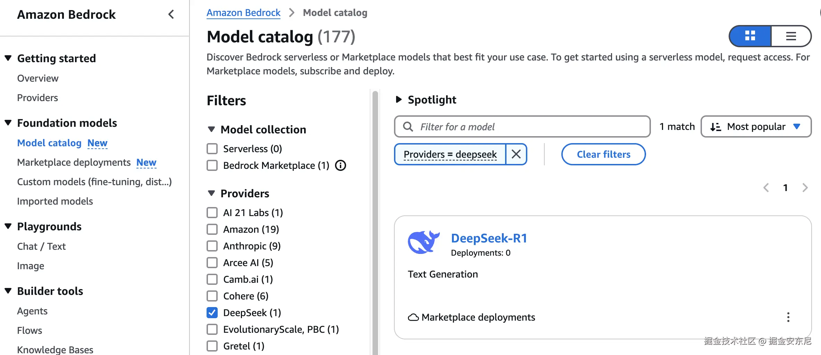Go to next results page

pyautogui.click(x=805, y=188)
